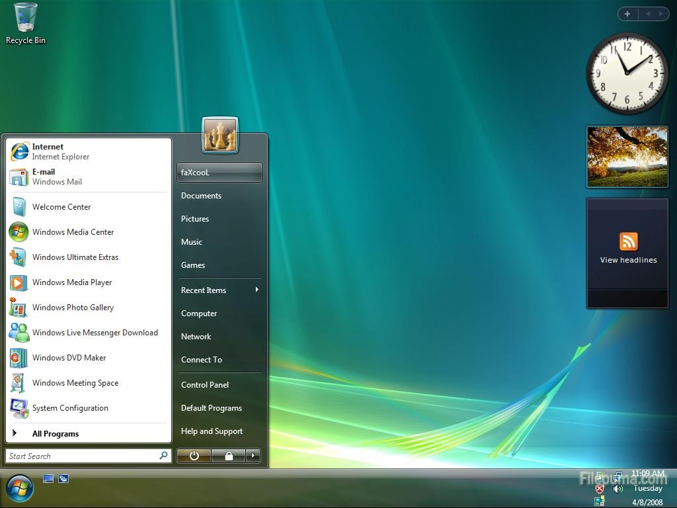Click the volume speaker tray icon
Viewport: 677px width, 508px height.
[618, 489]
